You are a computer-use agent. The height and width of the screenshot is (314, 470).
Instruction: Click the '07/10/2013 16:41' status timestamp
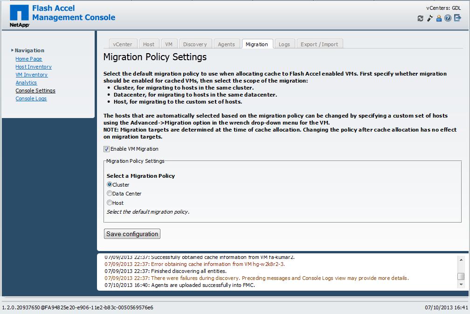(x=446, y=307)
